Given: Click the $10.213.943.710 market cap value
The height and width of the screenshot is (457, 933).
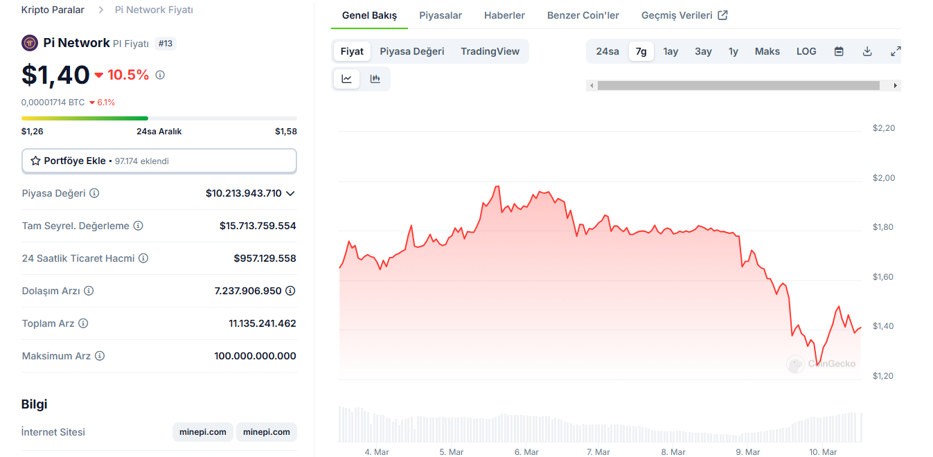Looking at the screenshot, I should tap(244, 193).
